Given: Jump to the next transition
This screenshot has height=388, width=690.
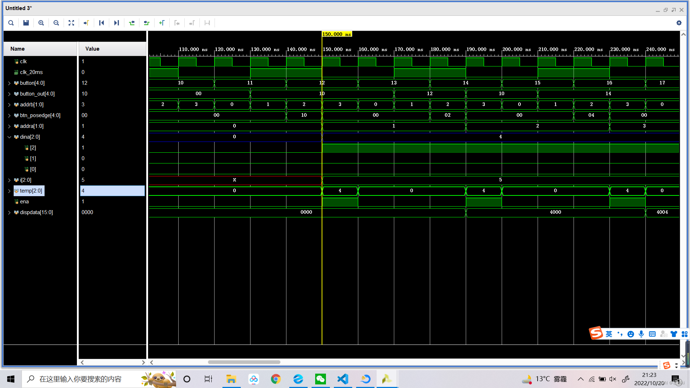Looking at the screenshot, I should click(147, 23).
